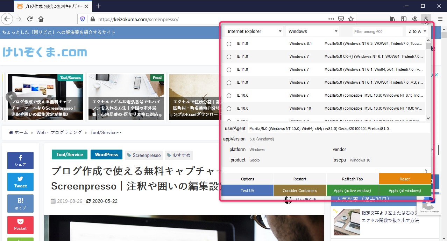Click the orange Reset button

pos(405,179)
